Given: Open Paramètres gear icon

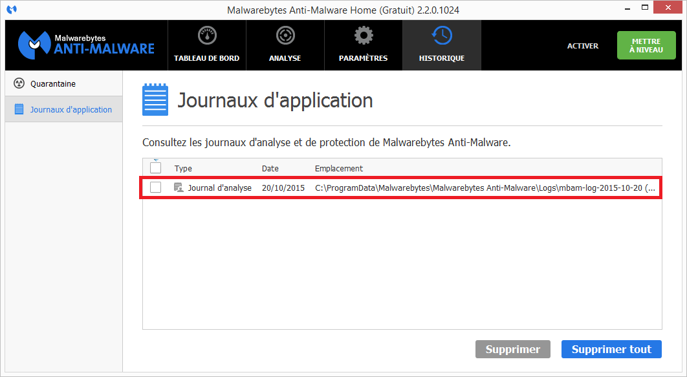Looking at the screenshot, I should pos(363,36).
